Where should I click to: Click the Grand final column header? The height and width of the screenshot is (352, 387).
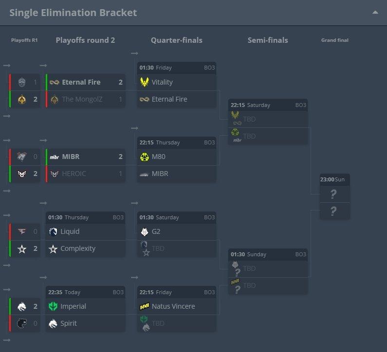335,40
